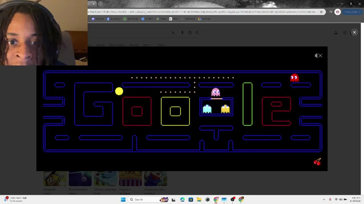The image size is (364, 204).
Task: Open the Settings bookmark with Google icon
Action: point(204,19)
